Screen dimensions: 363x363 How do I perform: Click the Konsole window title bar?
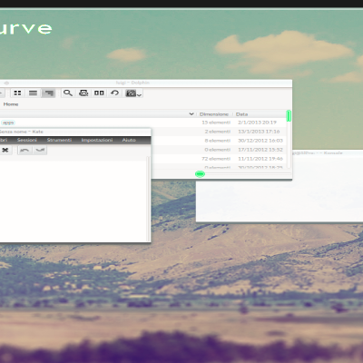click(x=328, y=152)
